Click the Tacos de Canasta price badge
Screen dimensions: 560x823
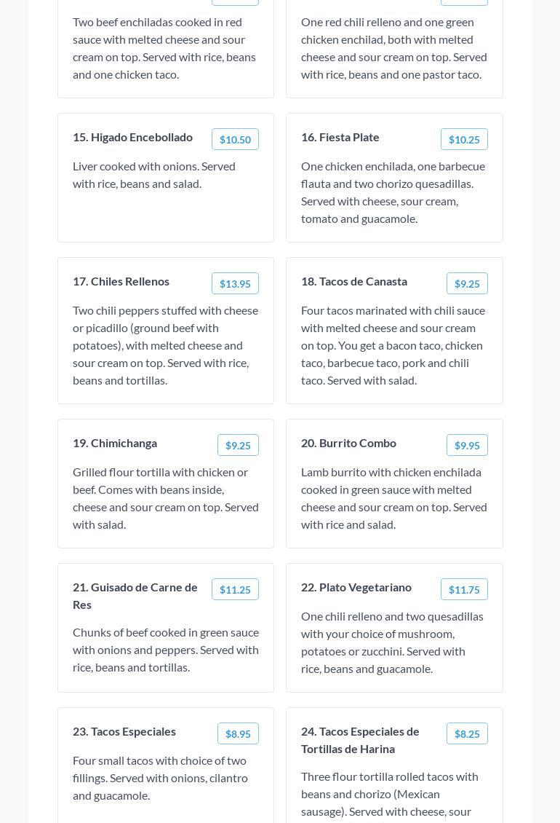click(467, 283)
